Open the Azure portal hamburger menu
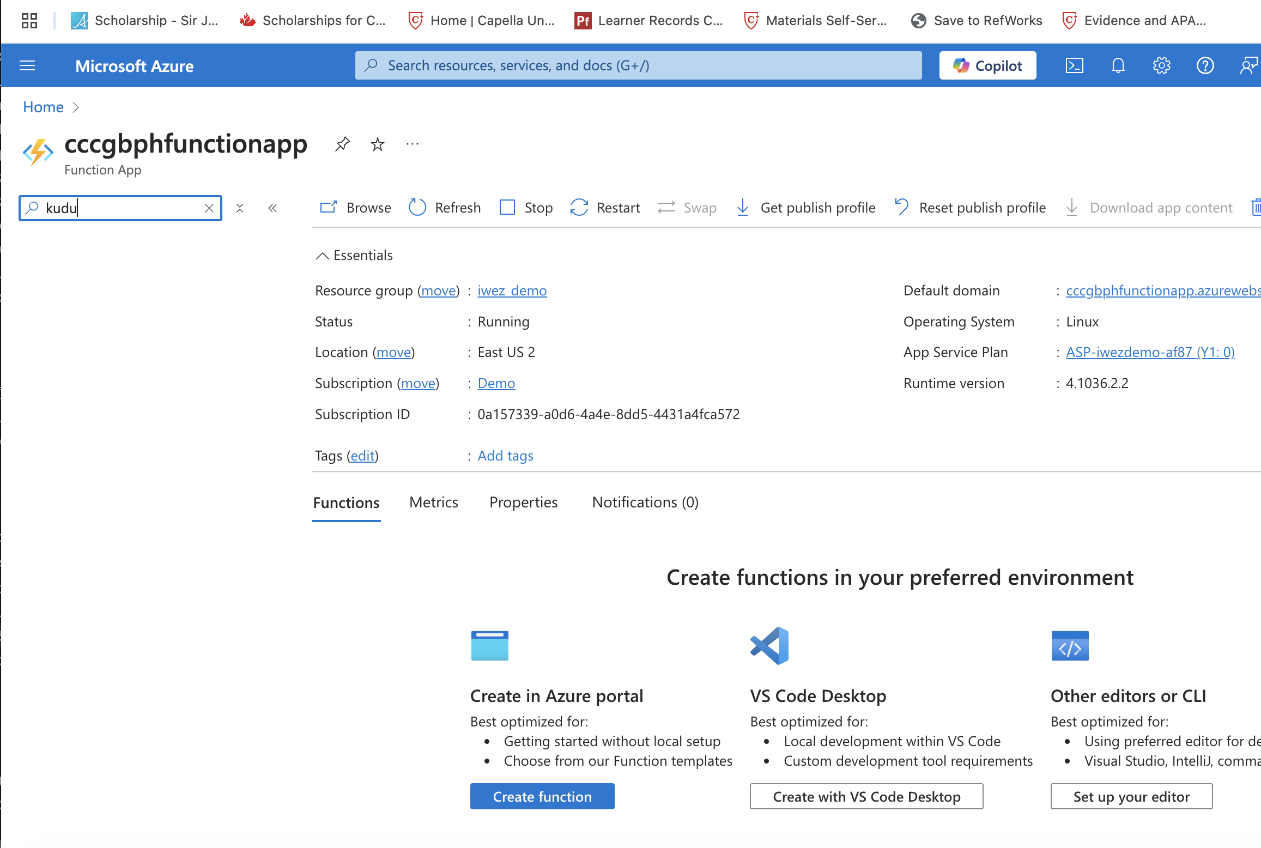Screen dimensions: 1261x848 tap(27, 66)
